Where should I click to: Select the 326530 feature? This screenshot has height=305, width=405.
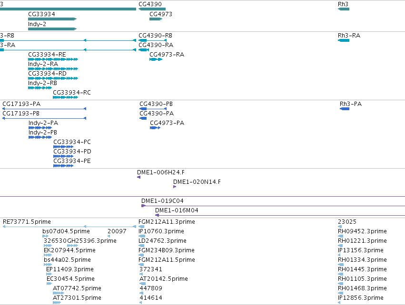coord(48,246)
